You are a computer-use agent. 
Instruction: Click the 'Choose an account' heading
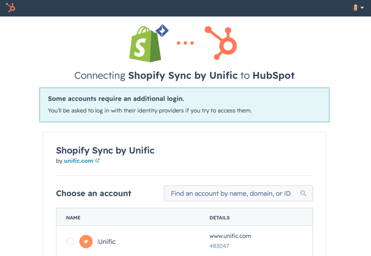(94, 194)
